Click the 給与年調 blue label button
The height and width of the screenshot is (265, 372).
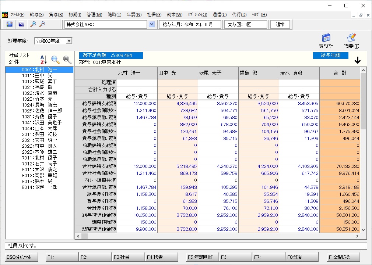click(330, 55)
